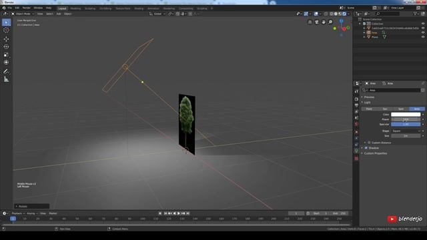Open the Global orientation dropdown
The width and height of the screenshot is (427, 240).
(157, 13)
